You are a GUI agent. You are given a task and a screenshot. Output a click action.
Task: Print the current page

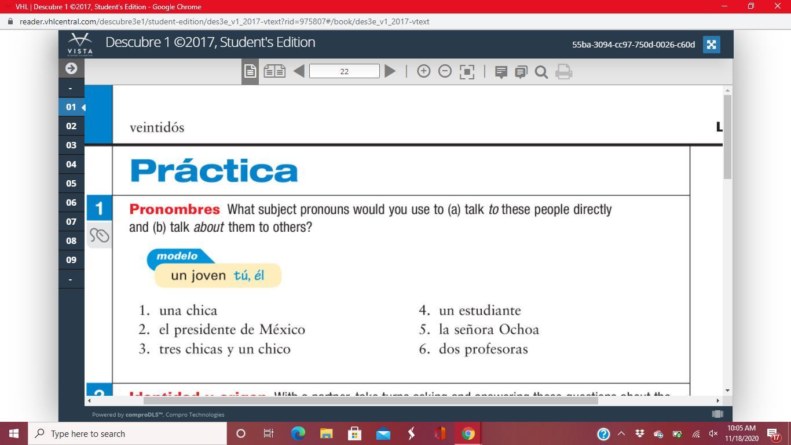pyautogui.click(x=564, y=72)
